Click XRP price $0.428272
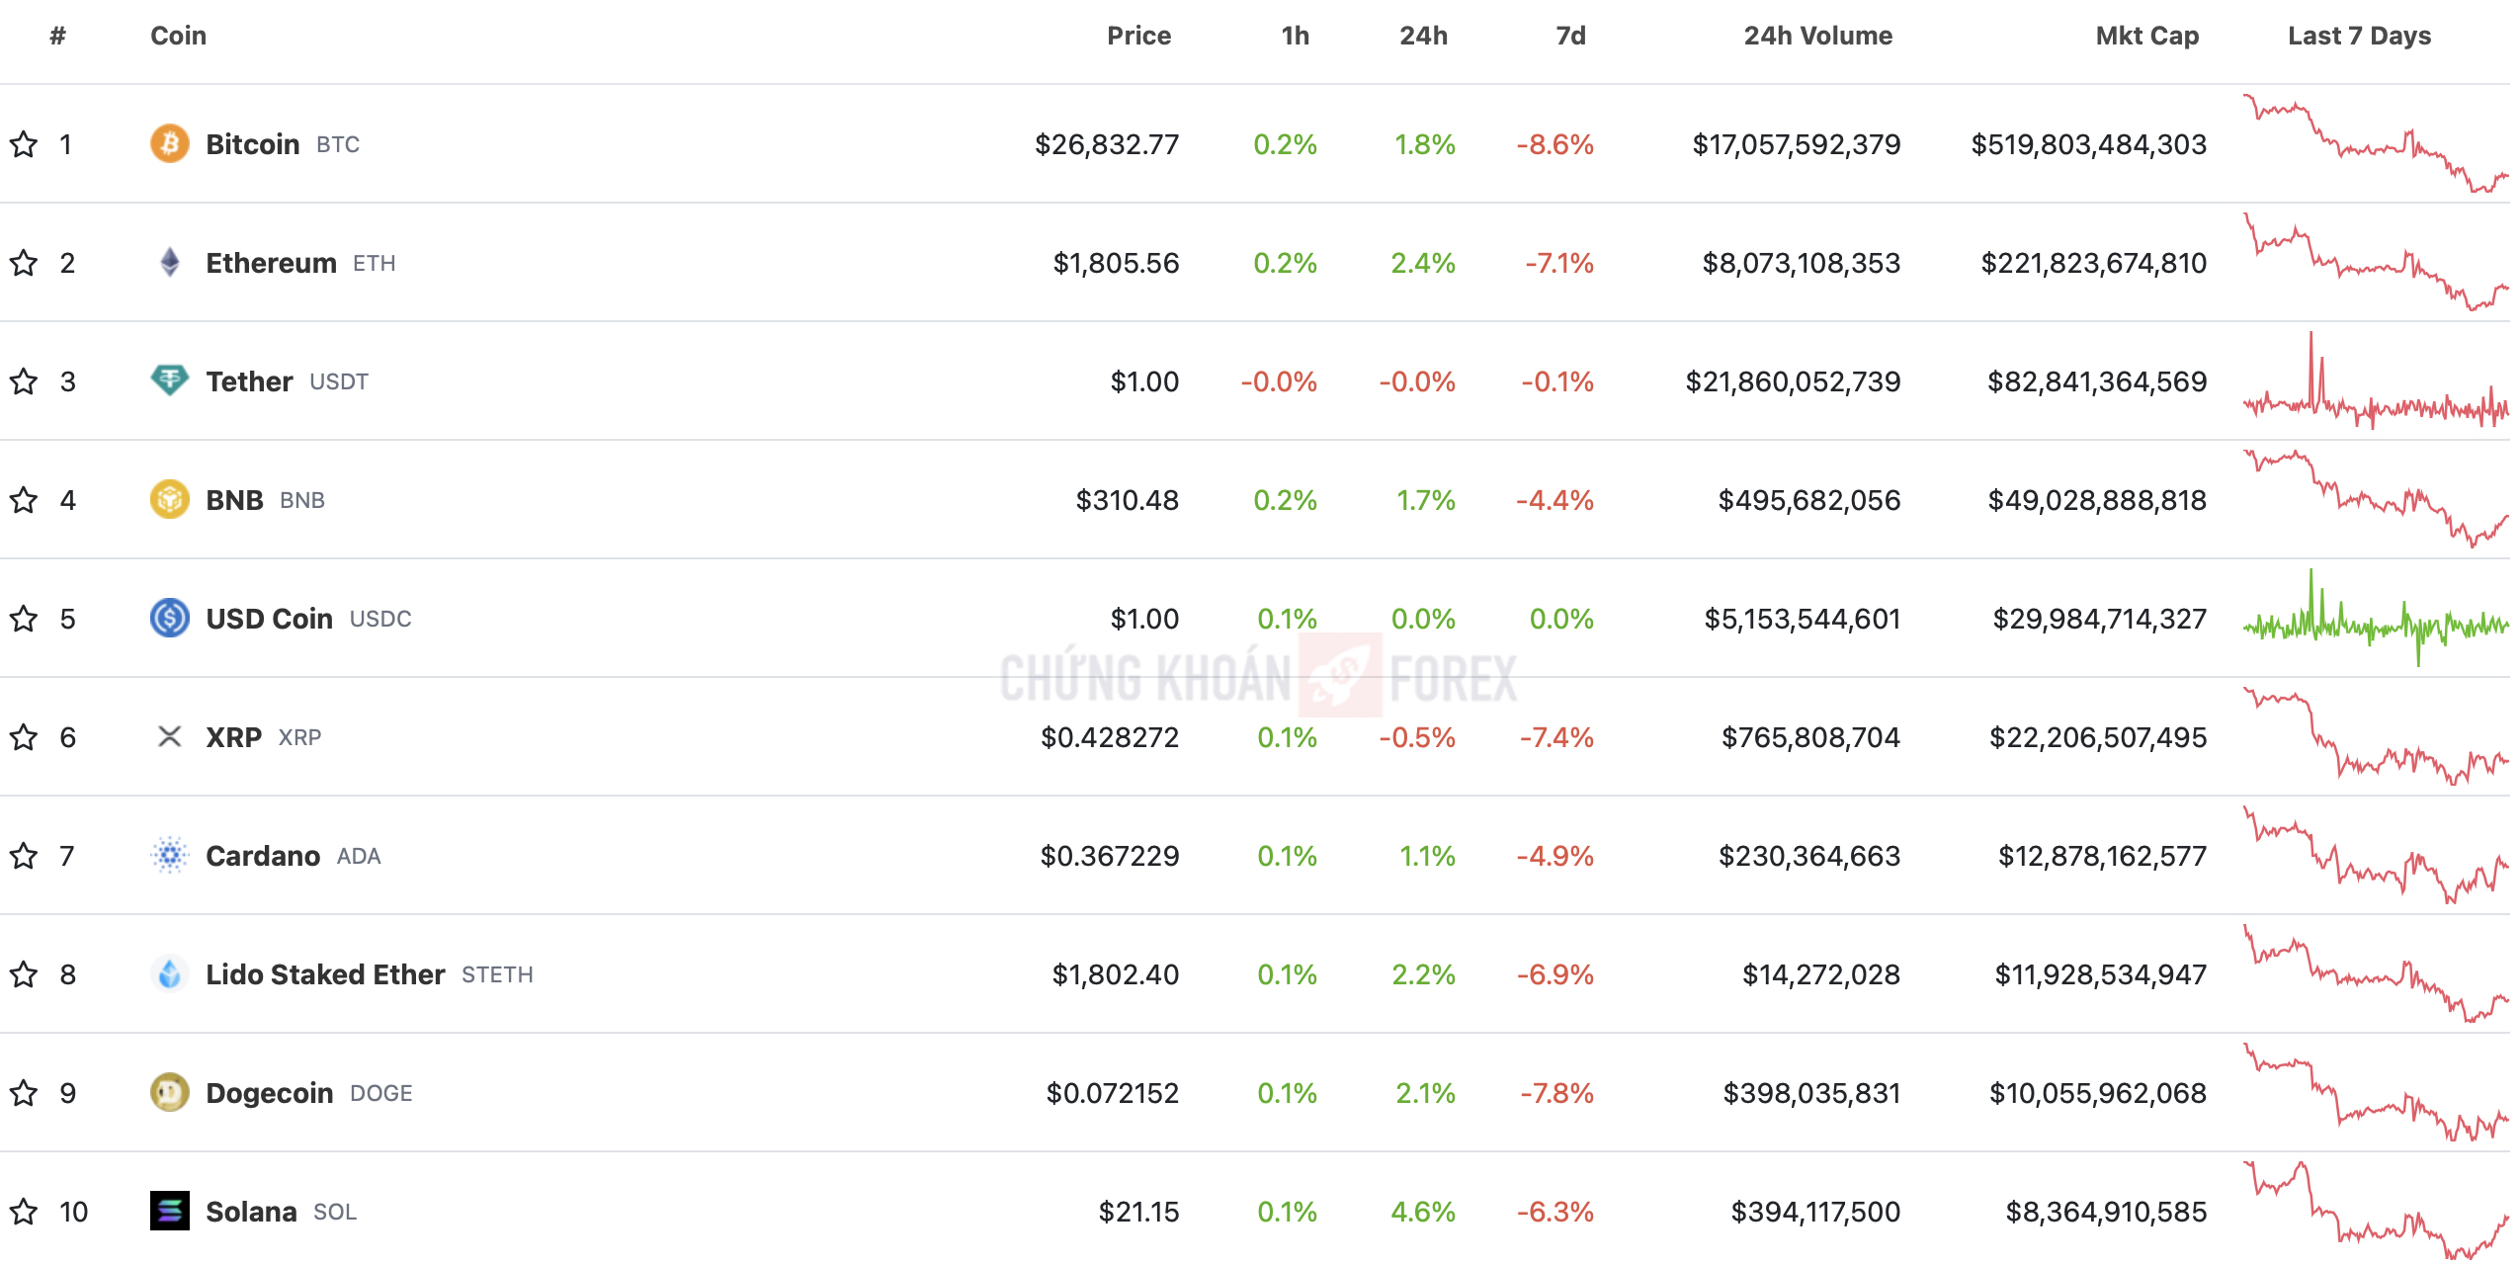Screen dimensions: 2520x1265 click(x=1110, y=737)
